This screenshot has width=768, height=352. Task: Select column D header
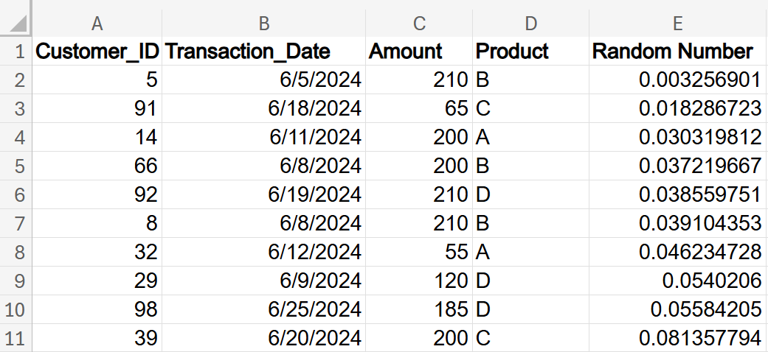530,24
